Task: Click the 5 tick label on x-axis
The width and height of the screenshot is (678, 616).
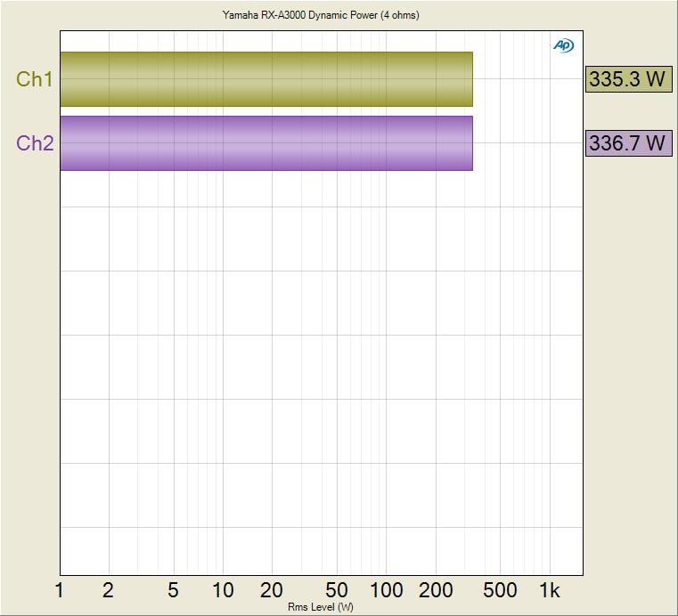Action: (x=173, y=590)
